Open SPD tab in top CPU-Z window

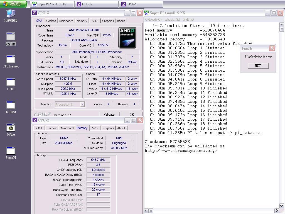click(95, 21)
